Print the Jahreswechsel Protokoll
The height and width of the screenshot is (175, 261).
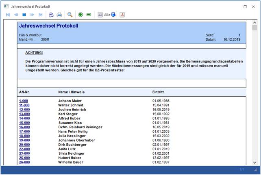(x=59, y=15)
